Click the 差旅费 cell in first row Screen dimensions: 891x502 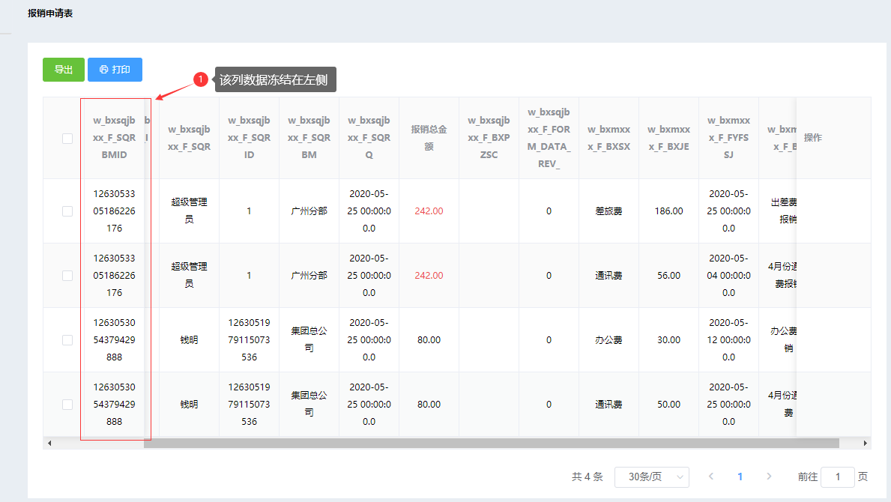[x=608, y=211]
